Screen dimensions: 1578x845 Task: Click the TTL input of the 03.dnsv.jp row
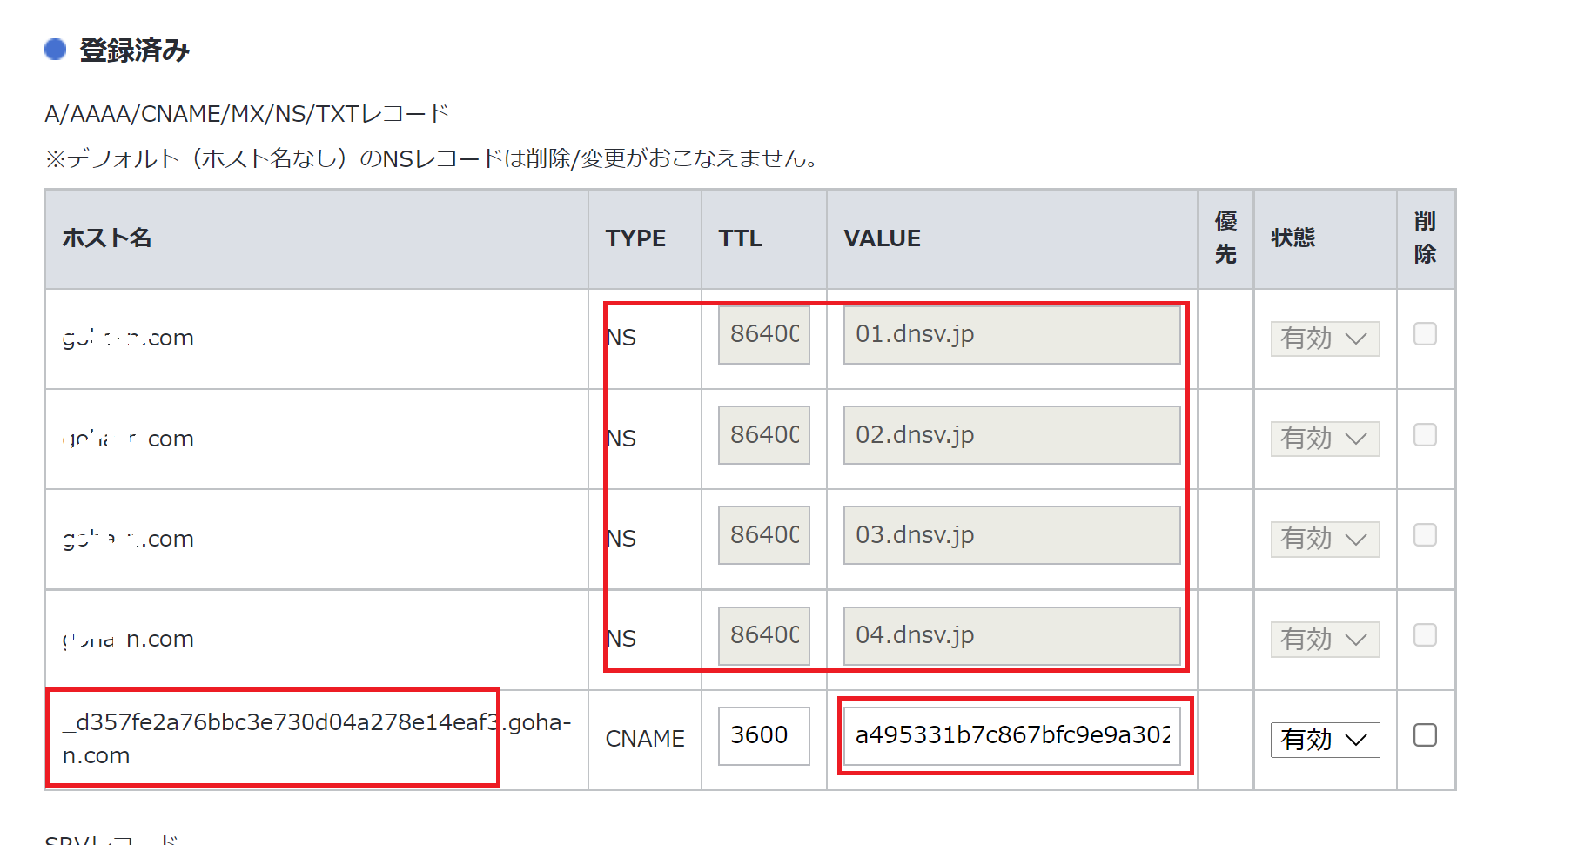tap(763, 534)
